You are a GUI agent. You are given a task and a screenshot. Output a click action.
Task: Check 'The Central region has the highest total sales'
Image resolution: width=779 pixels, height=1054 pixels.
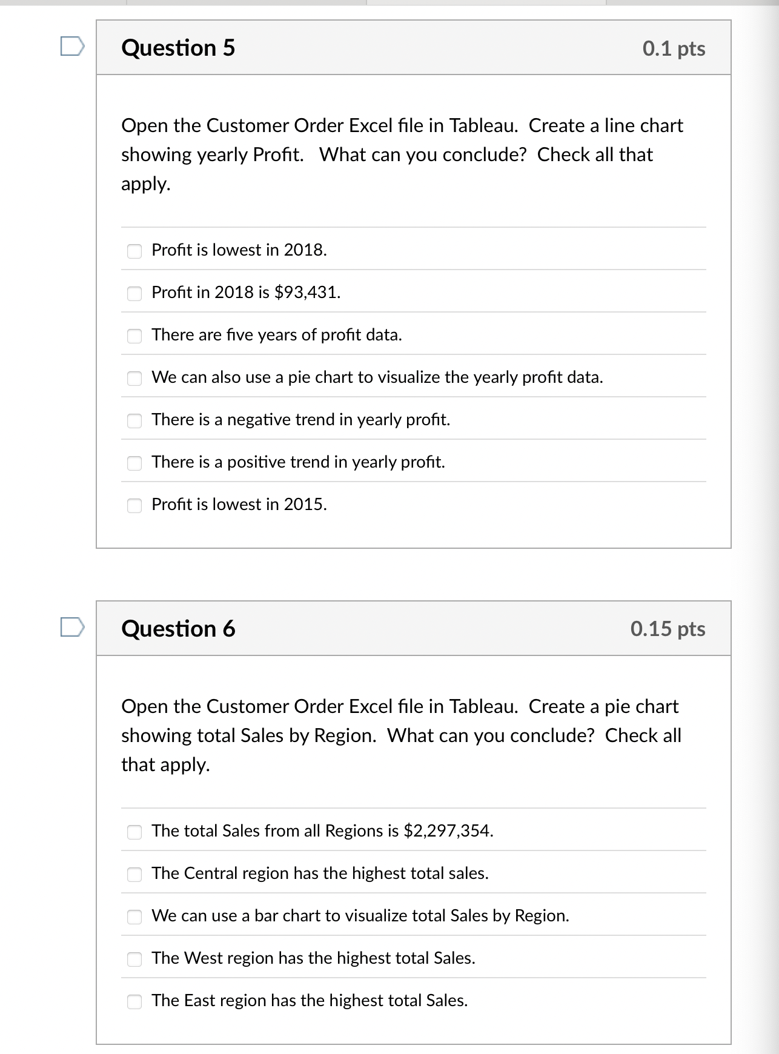133,876
